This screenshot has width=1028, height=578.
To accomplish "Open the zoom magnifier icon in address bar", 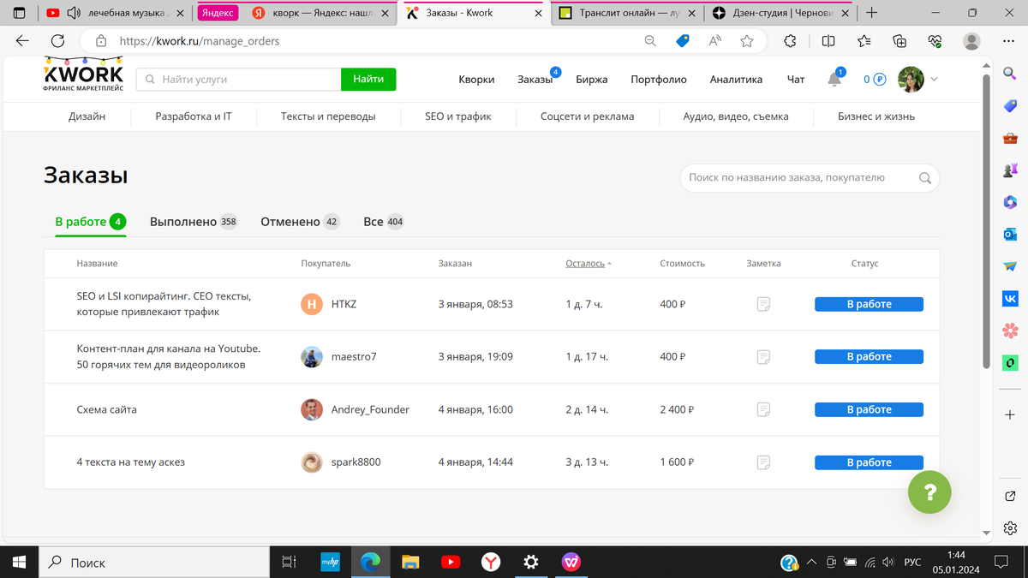I will pyautogui.click(x=650, y=40).
